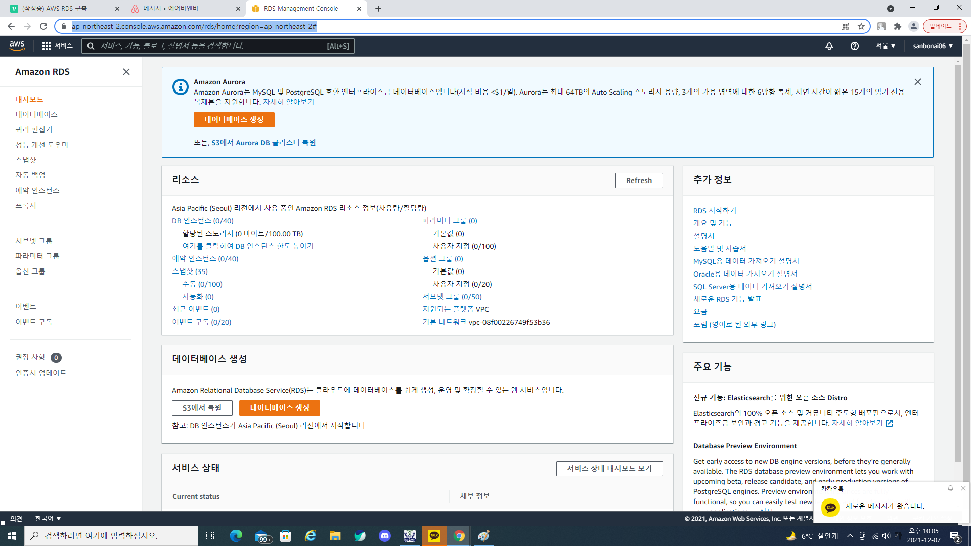This screenshot has width=971, height=546.
Task: Open the 스냅샷 (35) link
Action: [x=190, y=271]
